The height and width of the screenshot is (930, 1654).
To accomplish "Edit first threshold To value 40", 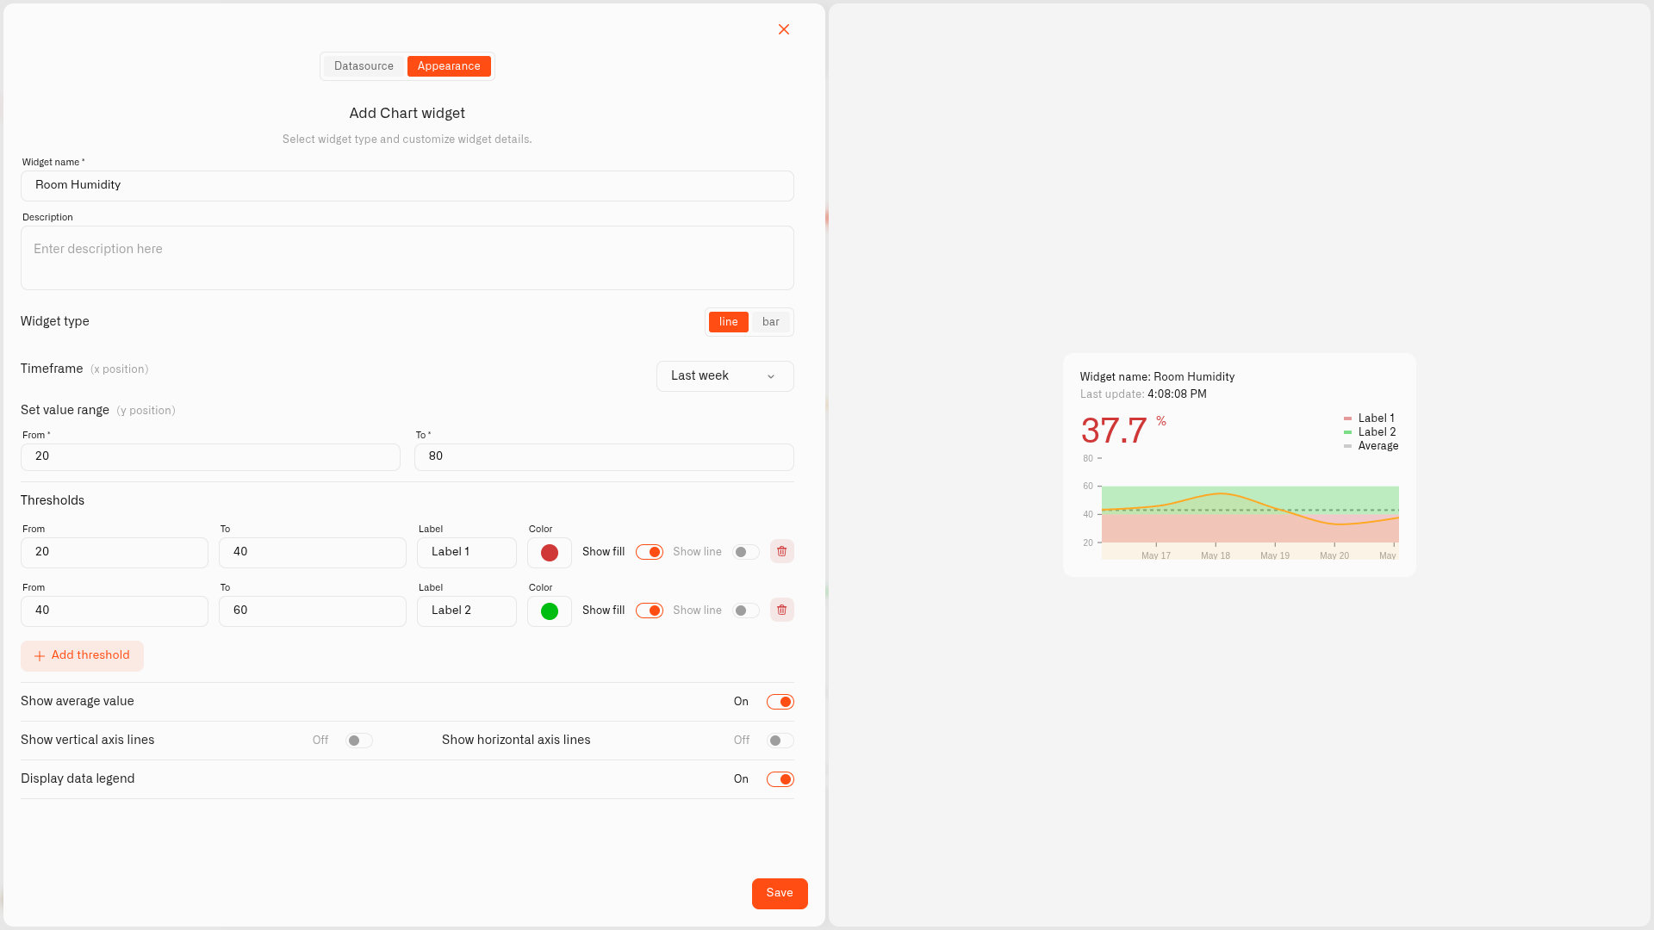I will point(313,552).
